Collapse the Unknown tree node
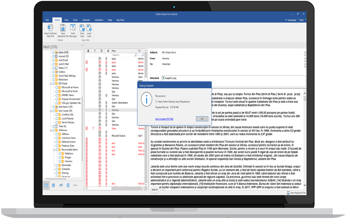Image resolution: width=349 pixels, height=221 pixels. click(x=51, y=130)
